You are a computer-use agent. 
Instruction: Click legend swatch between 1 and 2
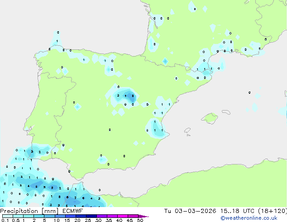click(x=29, y=216)
